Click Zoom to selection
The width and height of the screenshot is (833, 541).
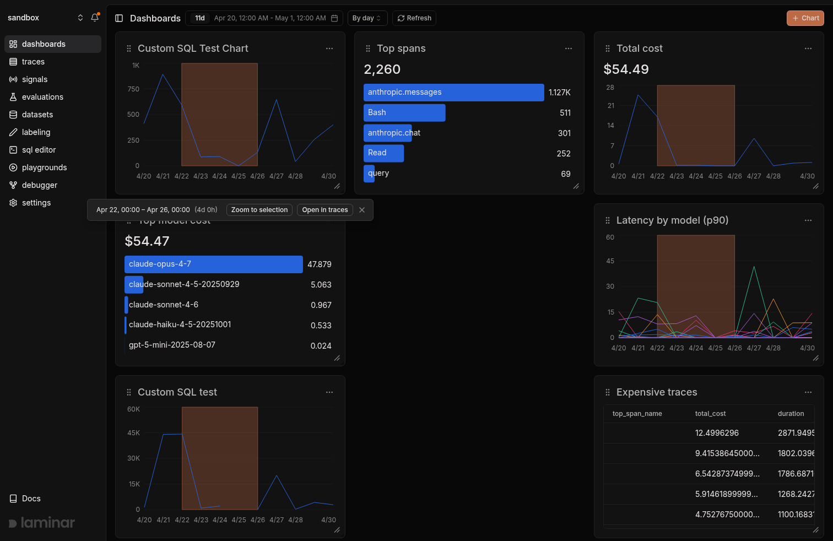(259, 210)
